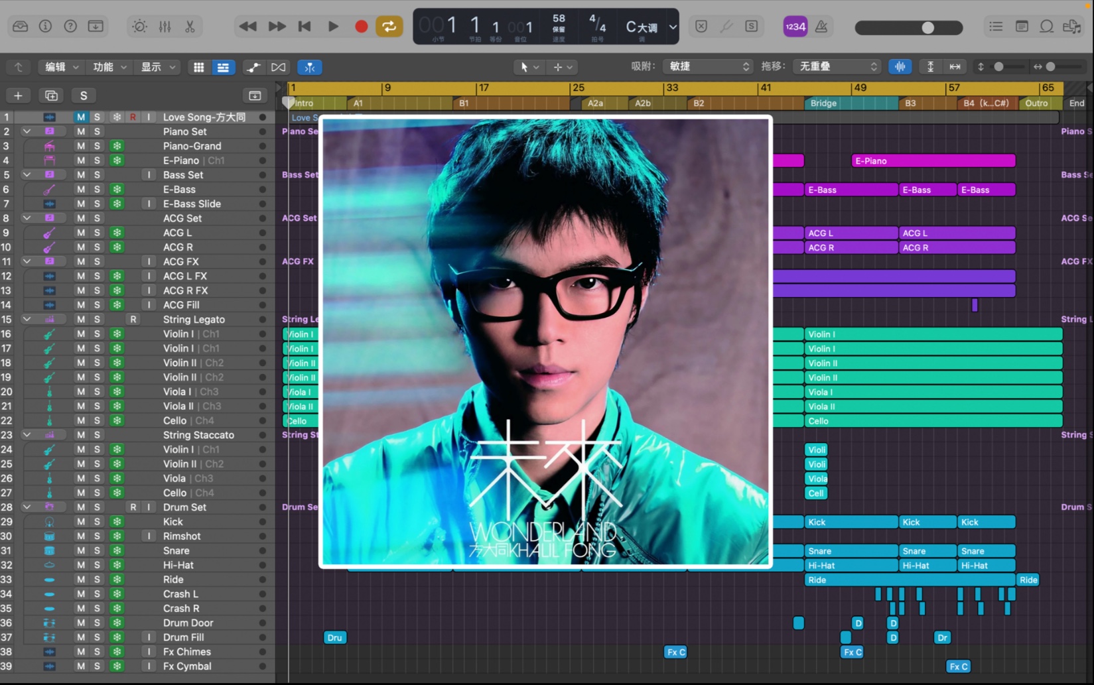Select the A2a arrangement marker
Screen dimensions: 1094x685
[x=604, y=103]
